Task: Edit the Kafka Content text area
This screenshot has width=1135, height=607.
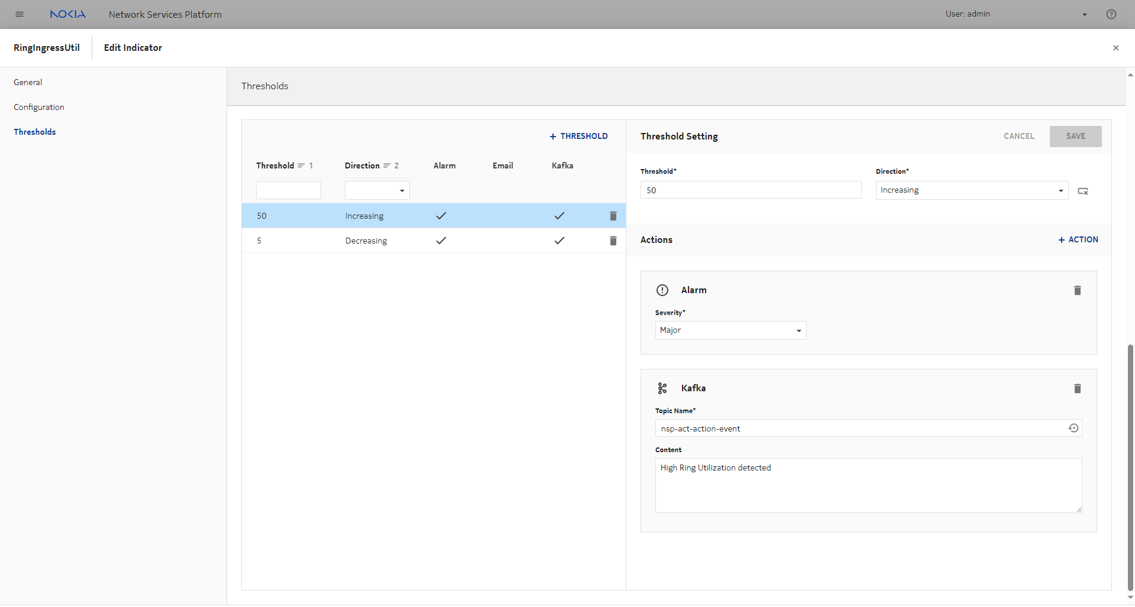Action: tap(869, 485)
